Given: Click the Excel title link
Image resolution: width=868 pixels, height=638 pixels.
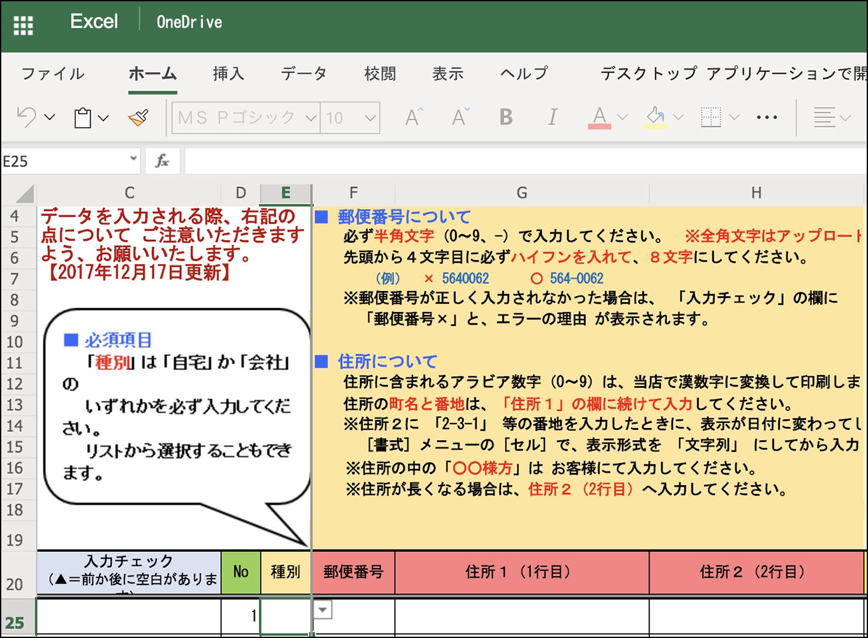Looking at the screenshot, I should point(94,21).
